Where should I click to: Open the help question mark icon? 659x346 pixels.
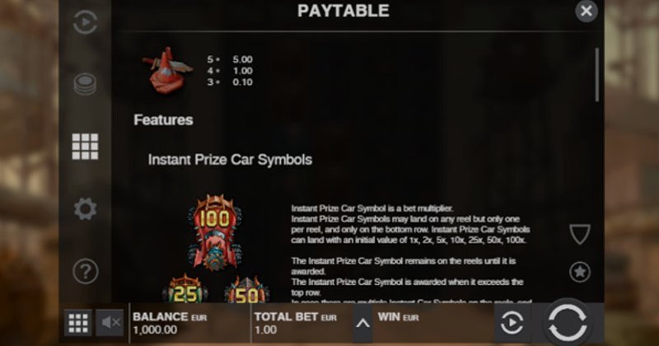point(86,271)
